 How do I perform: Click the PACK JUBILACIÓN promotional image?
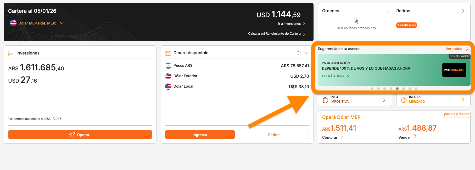point(454,70)
